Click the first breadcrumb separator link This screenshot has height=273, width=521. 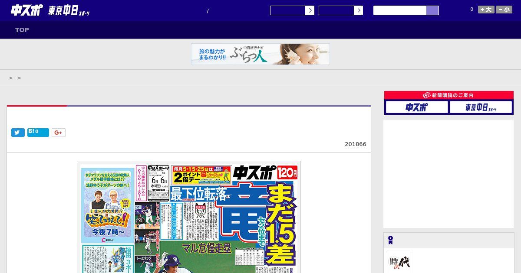coord(10,78)
